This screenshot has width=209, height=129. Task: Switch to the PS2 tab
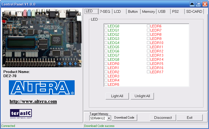tap(177, 11)
